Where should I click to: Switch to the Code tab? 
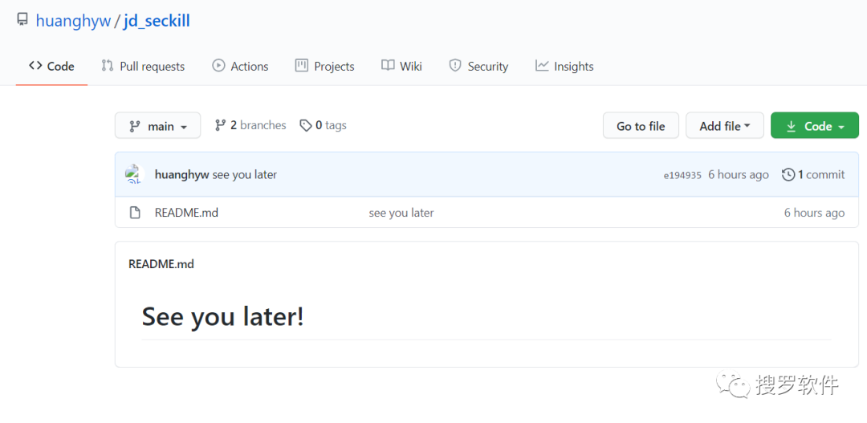coord(51,67)
